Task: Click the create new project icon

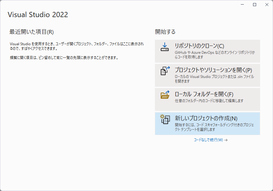Action: point(165,119)
